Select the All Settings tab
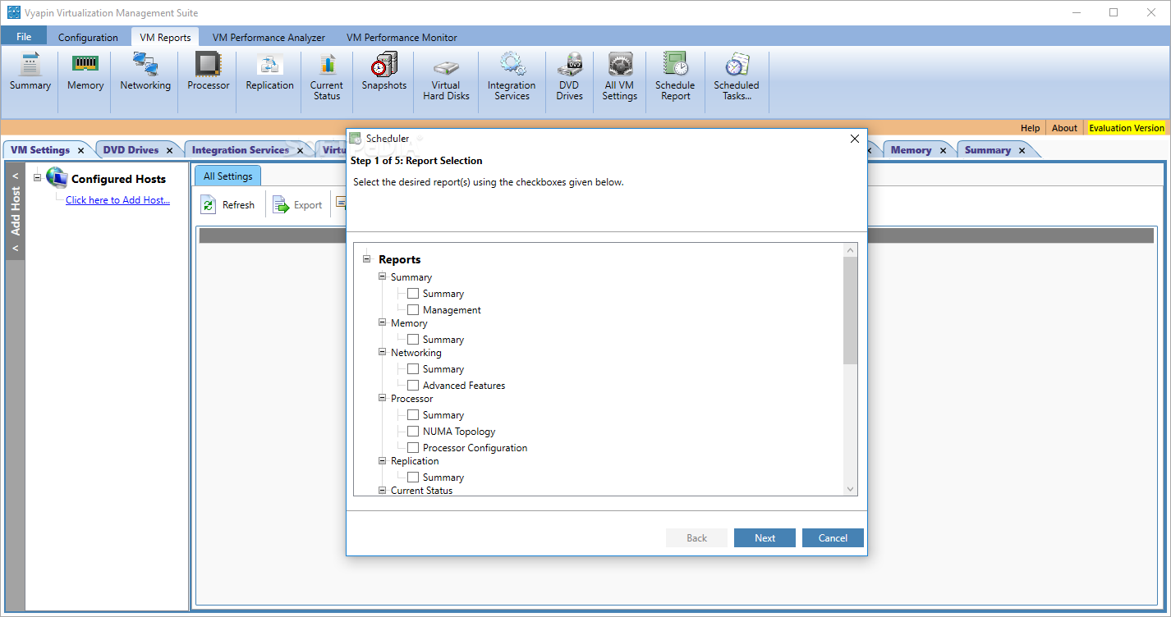 [227, 176]
